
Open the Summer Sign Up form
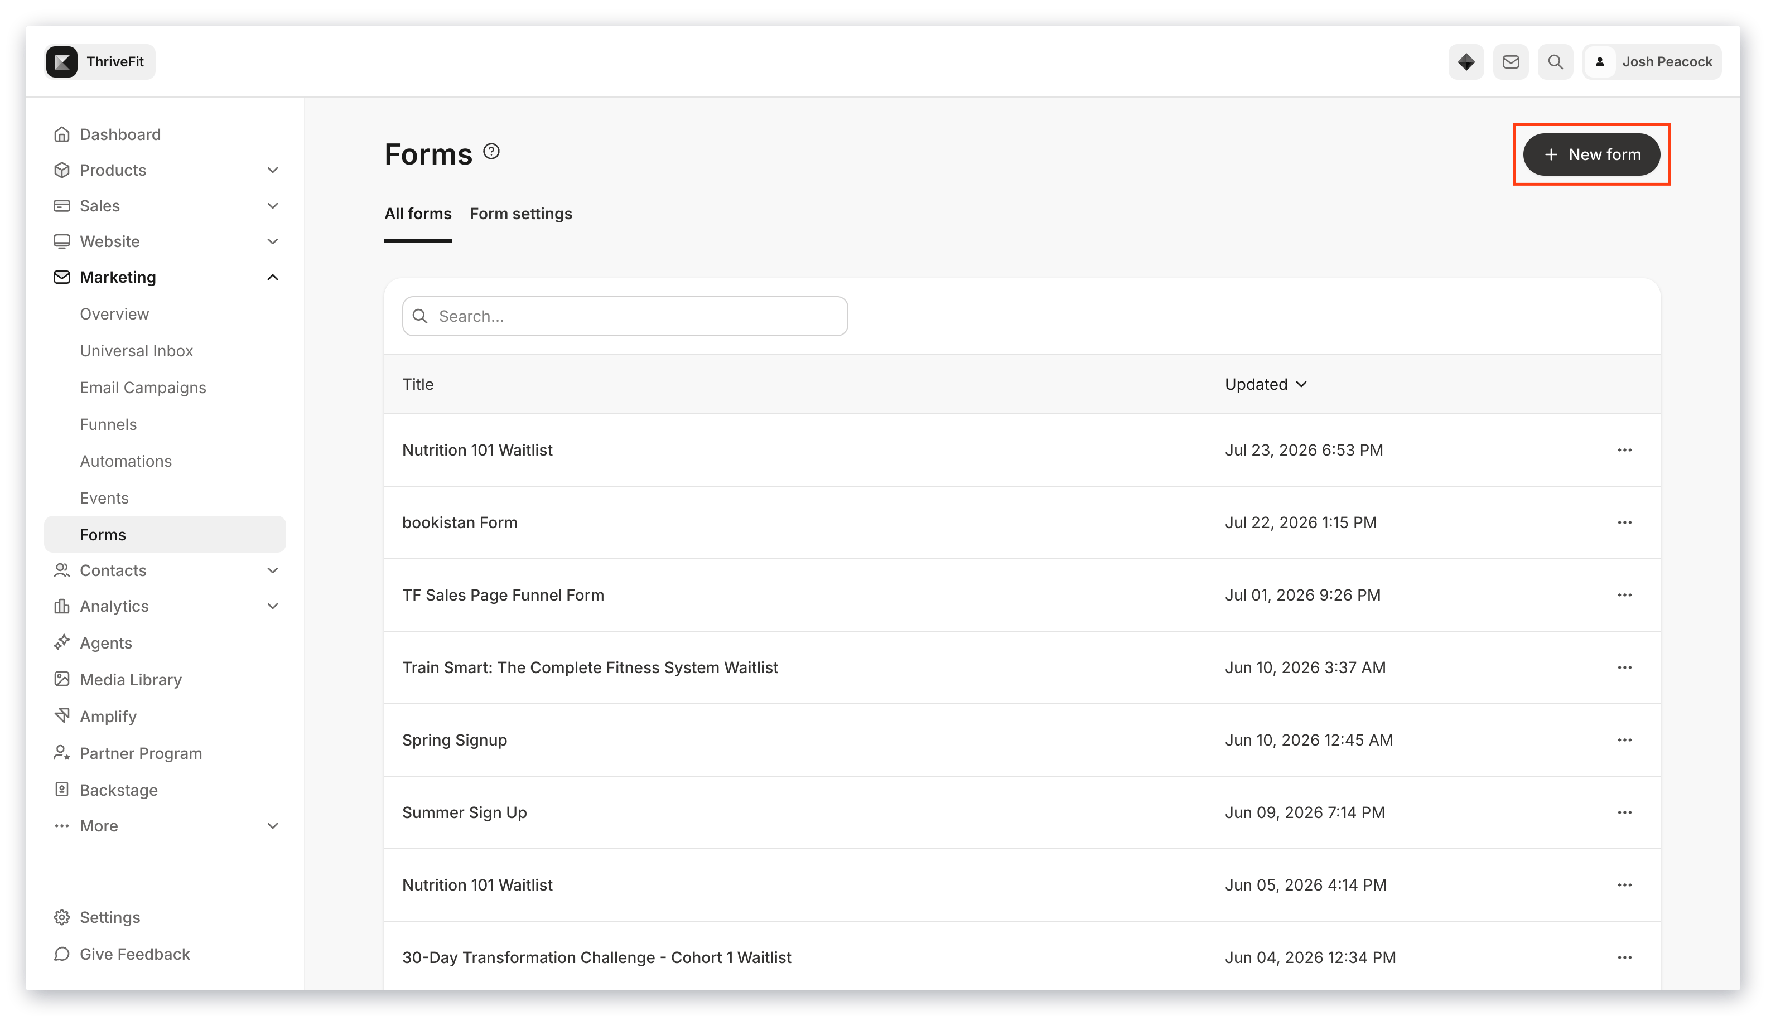(x=464, y=813)
